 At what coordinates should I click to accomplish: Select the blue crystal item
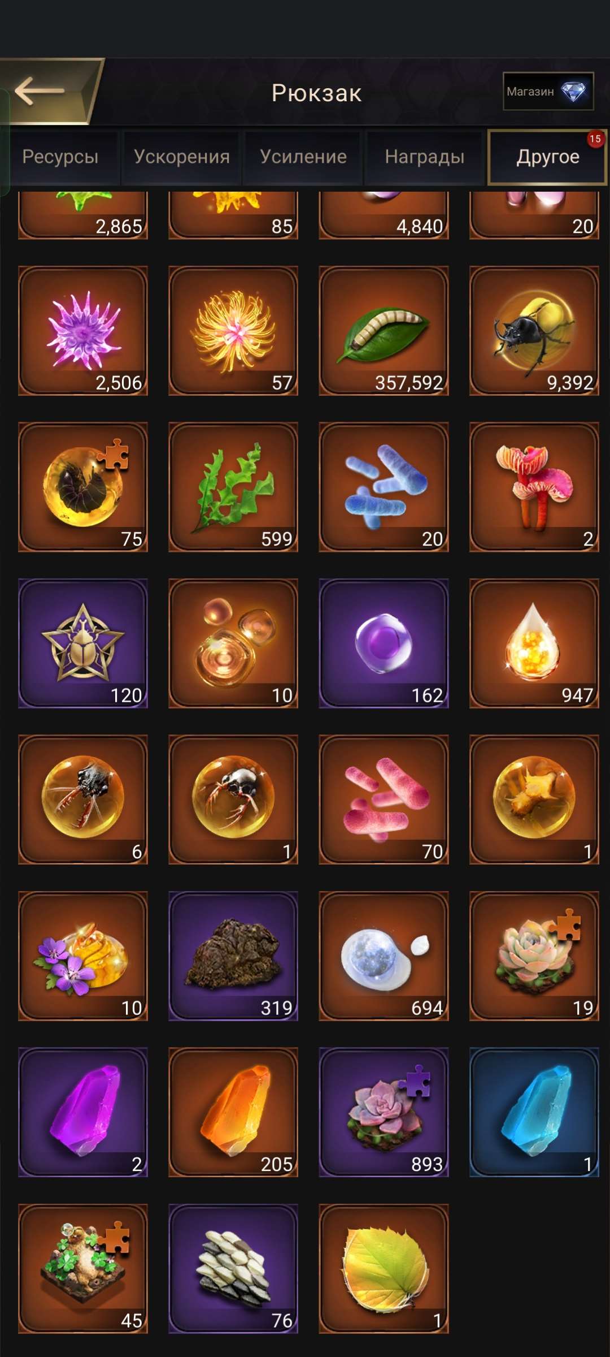pyautogui.click(x=534, y=1112)
